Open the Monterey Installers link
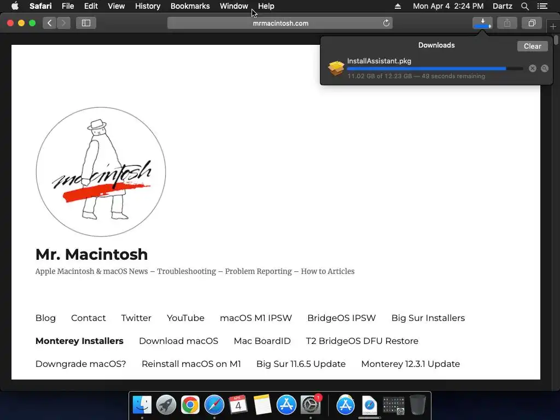560x420 pixels. 79,341
